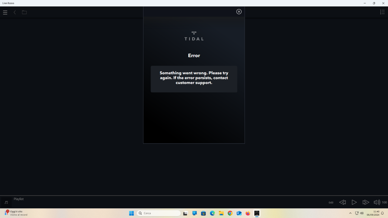Image resolution: width=388 pixels, height=218 pixels.
Task: Open the Windows Start menu
Action: 131,213
